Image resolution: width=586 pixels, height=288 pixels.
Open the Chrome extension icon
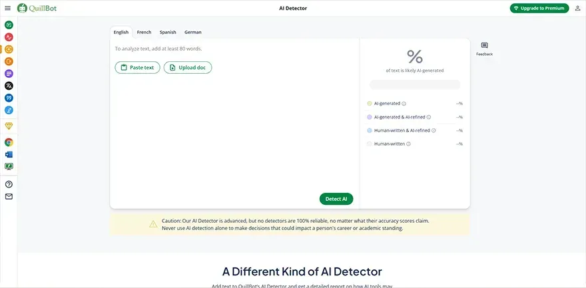point(9,142)
